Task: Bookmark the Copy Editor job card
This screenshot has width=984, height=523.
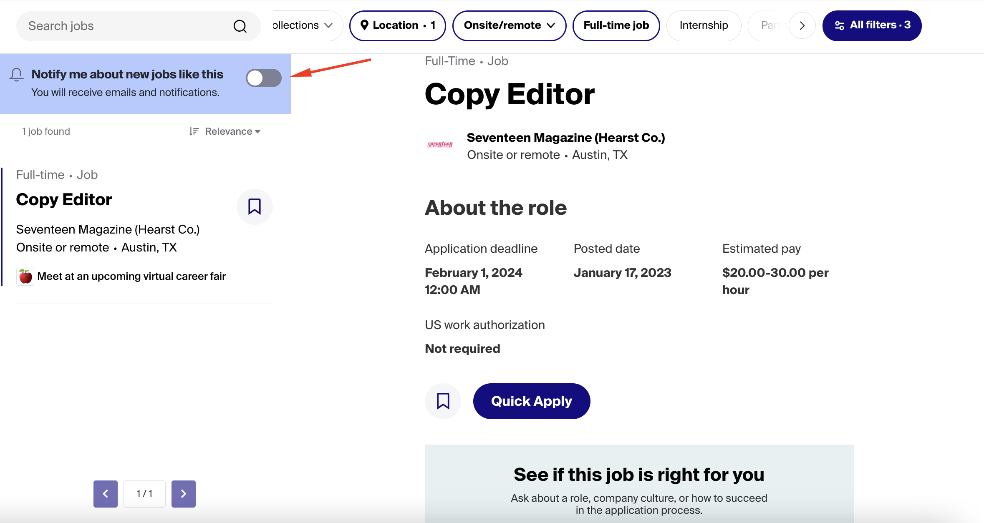Action: point(255,206)
